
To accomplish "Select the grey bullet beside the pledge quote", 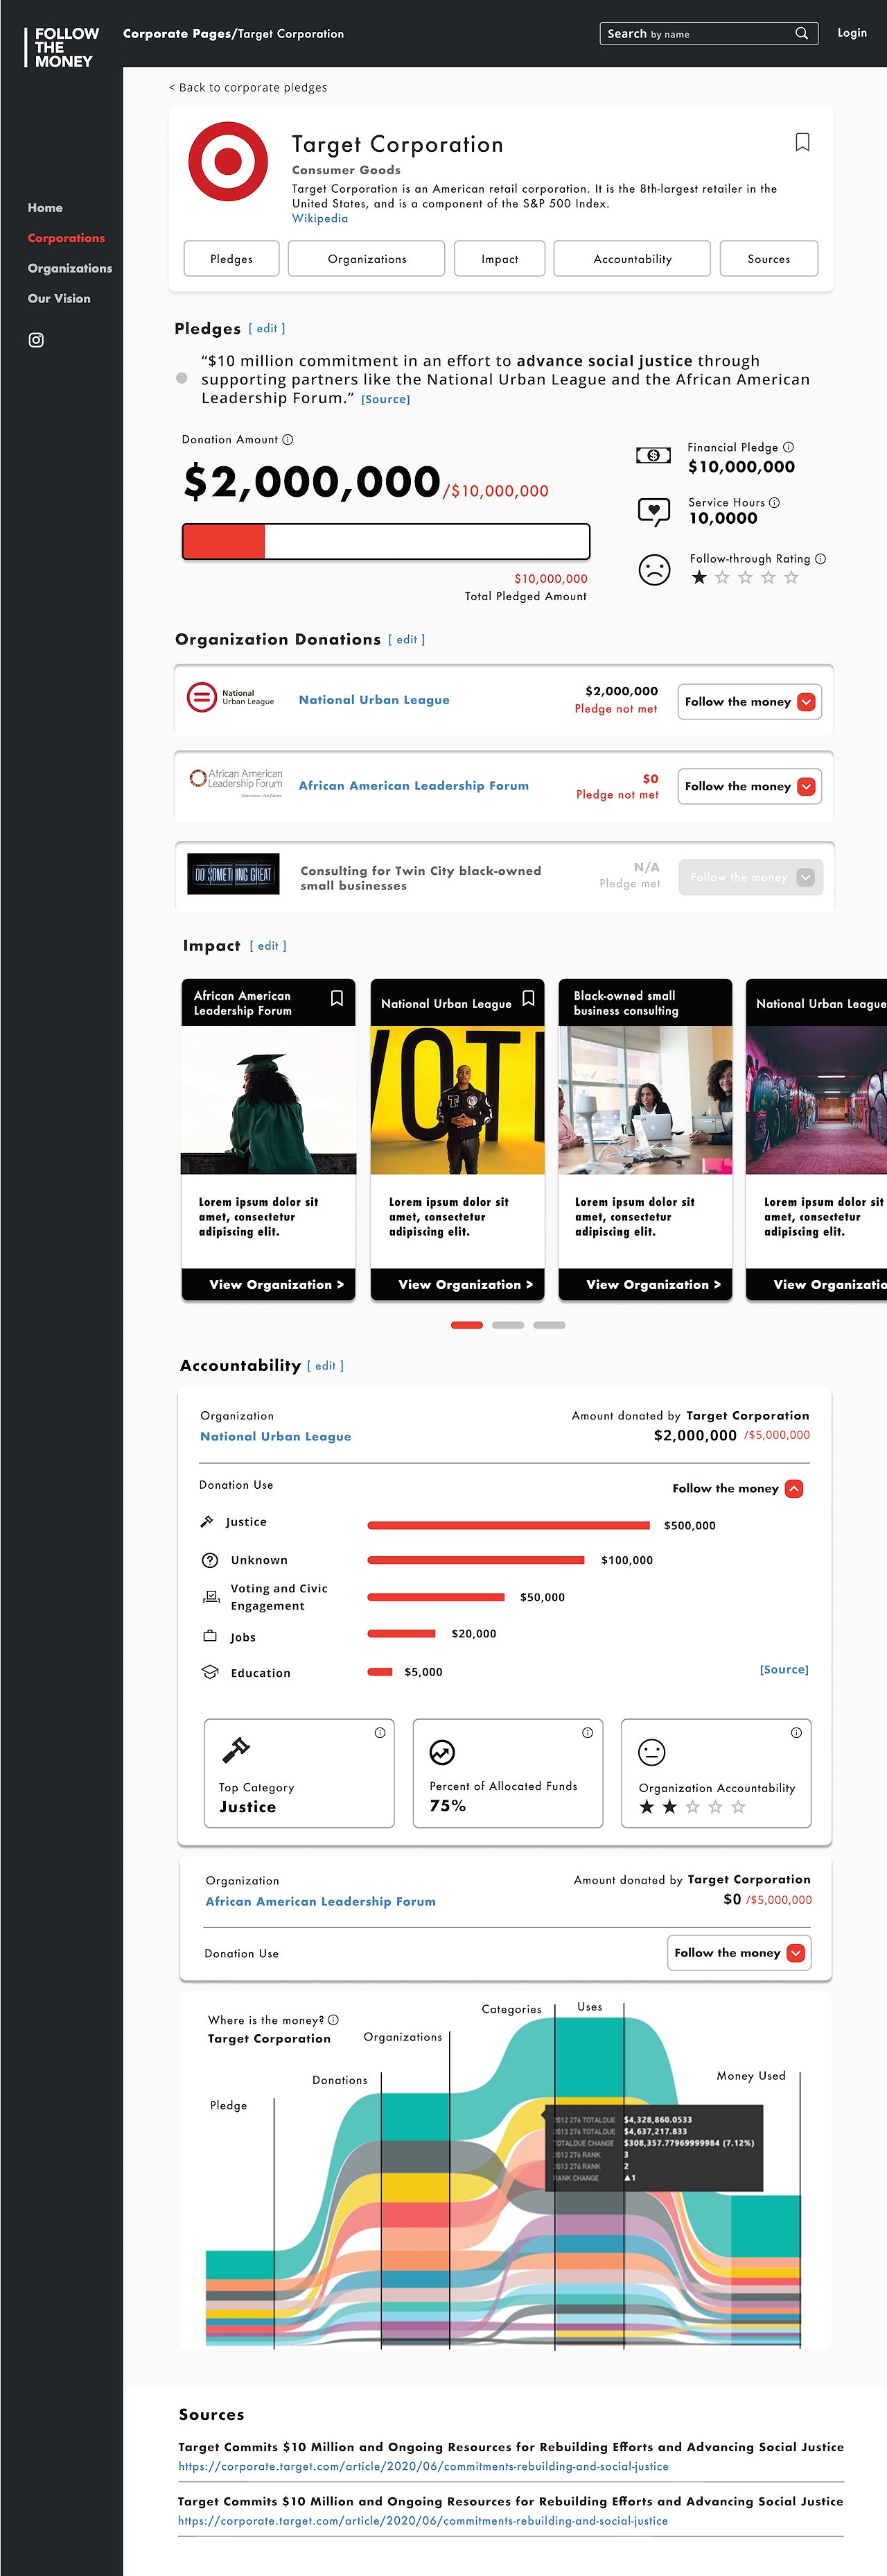I will pyautogui.click(x=181, y=378).
